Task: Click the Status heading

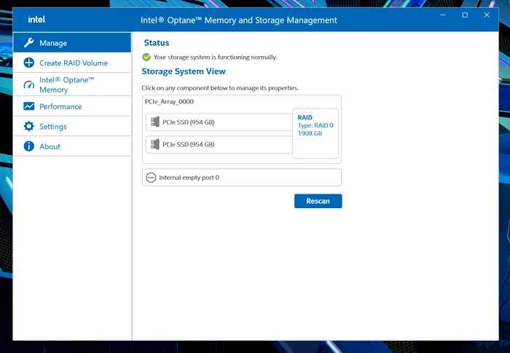Action: tap(157, 43)
